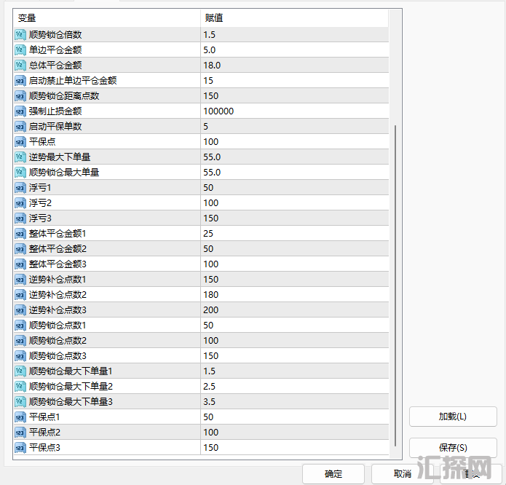Screen dimensions: 506x485
Task: Cancel the dialog with 取消
Action: (x=403, y=474)
